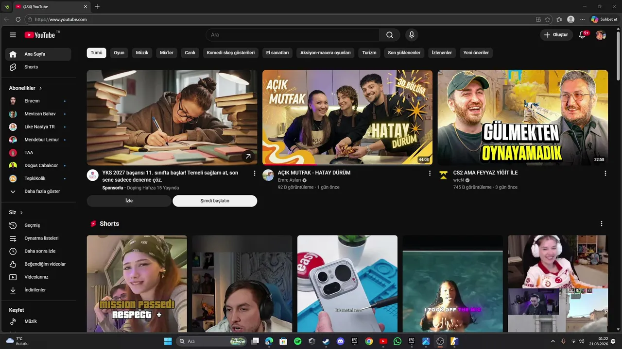Screen dimensions: 622x349
Task: Select the Müzik filter chip
Action: coord(142,53)
